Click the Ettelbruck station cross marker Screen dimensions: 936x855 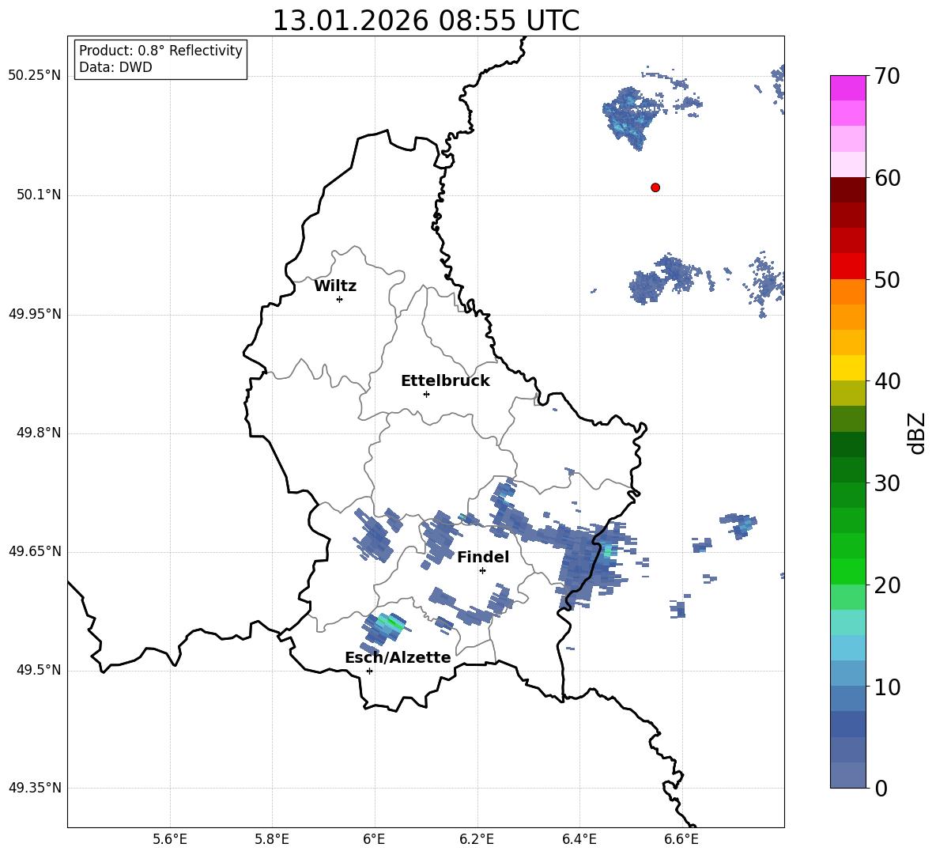coord(426,394)
